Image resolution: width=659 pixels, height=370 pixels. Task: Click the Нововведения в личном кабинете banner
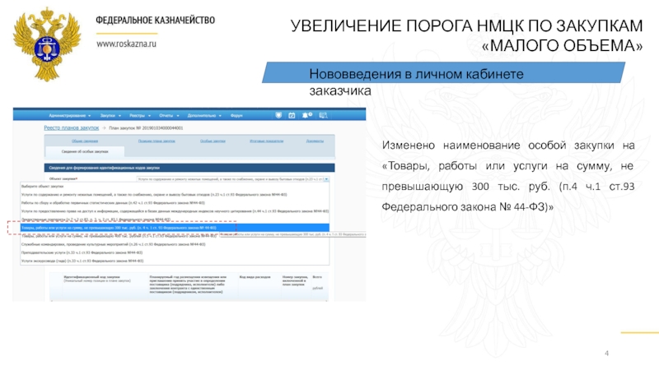pos(443,72)
